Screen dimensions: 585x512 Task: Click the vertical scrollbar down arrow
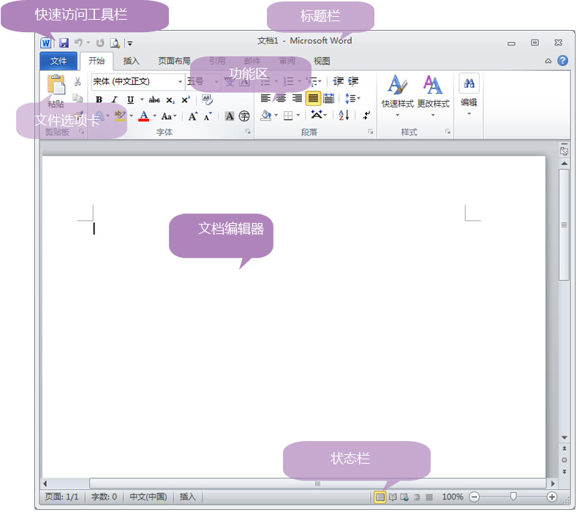pos(564,437)
